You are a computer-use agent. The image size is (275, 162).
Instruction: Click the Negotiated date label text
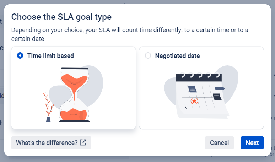pyautogui.click(x=177, y=56)
